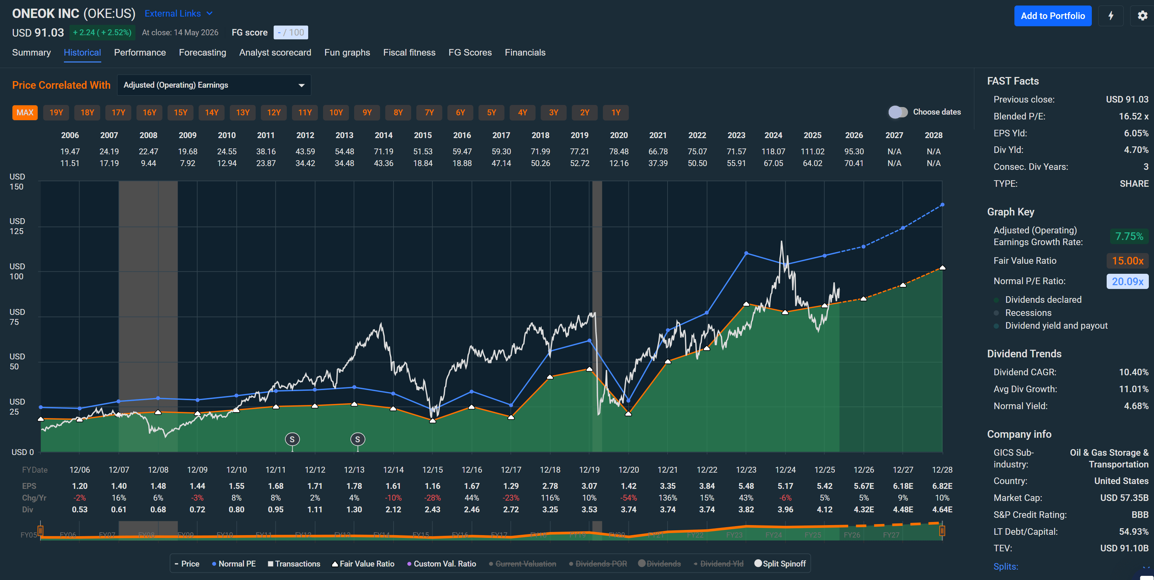Toggle Normal PE series in legend
1154x580 pixels.
tap(234, 564)
